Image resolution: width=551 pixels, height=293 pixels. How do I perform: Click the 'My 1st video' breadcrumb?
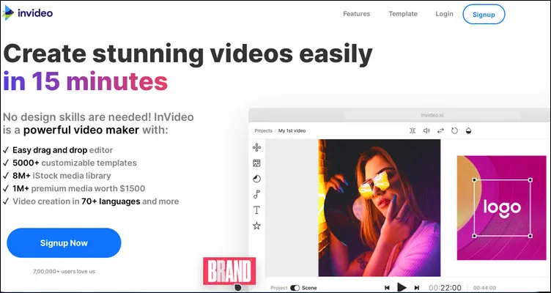(292, 130)
